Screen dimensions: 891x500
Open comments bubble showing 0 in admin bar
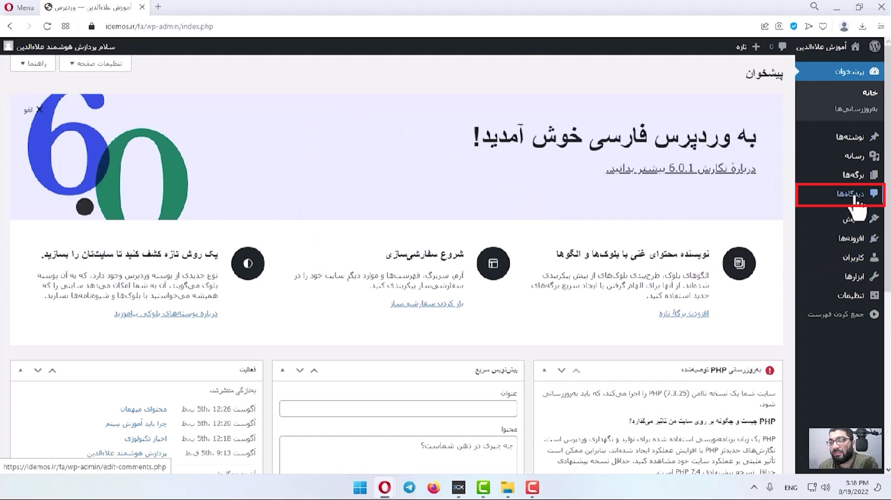coord(778,47)
